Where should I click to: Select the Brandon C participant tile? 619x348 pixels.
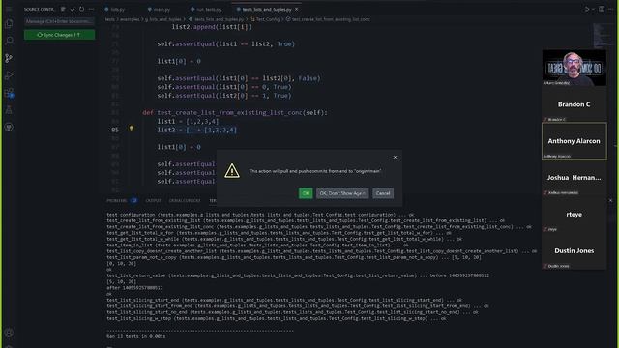pos(574,104)
